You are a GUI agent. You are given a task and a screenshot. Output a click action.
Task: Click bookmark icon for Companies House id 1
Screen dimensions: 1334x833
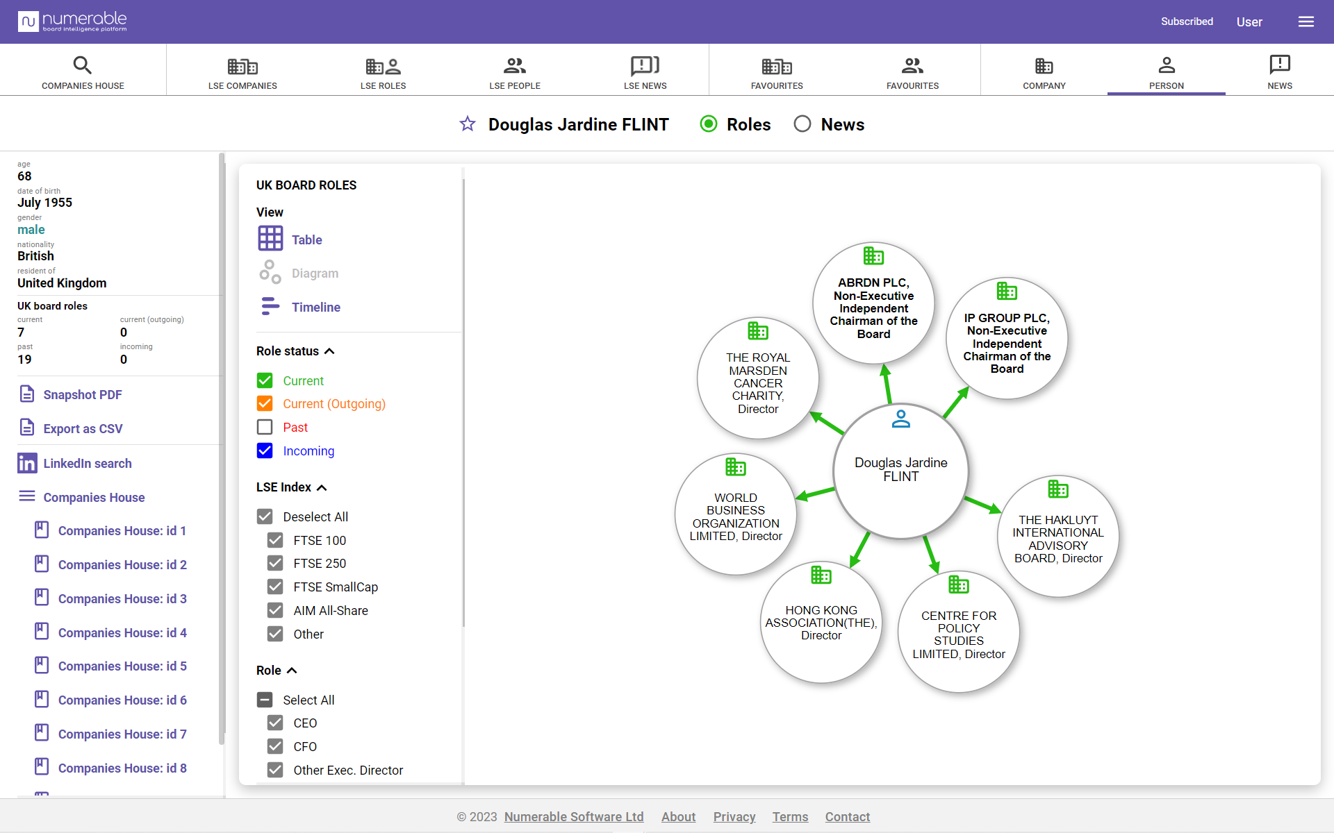42,530
